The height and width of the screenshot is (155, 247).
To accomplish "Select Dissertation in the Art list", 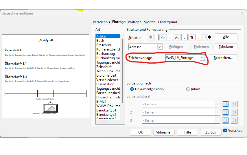I will (x=105, y=84).
